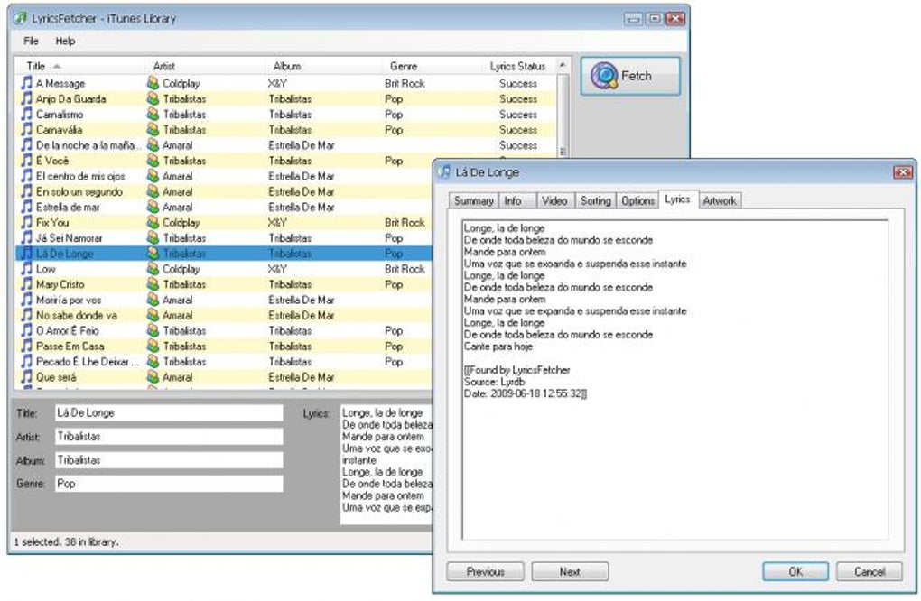Sort the library by Album column
This screenshot has height=601, width=921.
[323, 66]
